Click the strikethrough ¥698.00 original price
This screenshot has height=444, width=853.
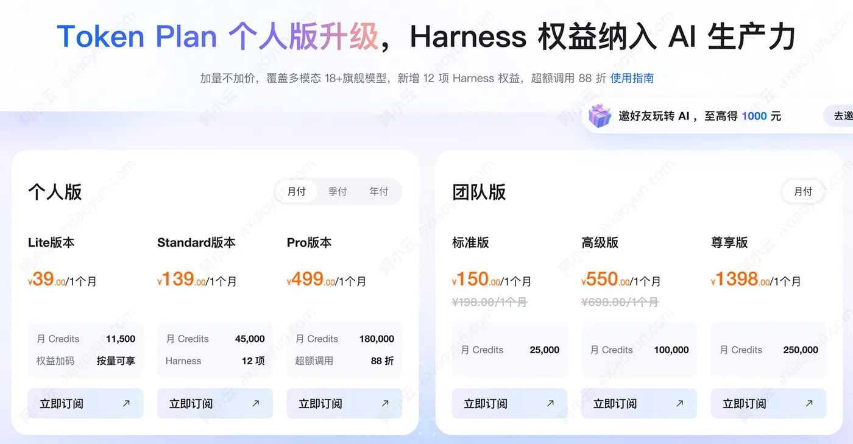tap(620, 301)
